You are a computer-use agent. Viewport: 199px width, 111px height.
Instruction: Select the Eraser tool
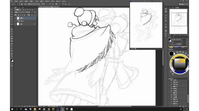click(x=12, y=34)
